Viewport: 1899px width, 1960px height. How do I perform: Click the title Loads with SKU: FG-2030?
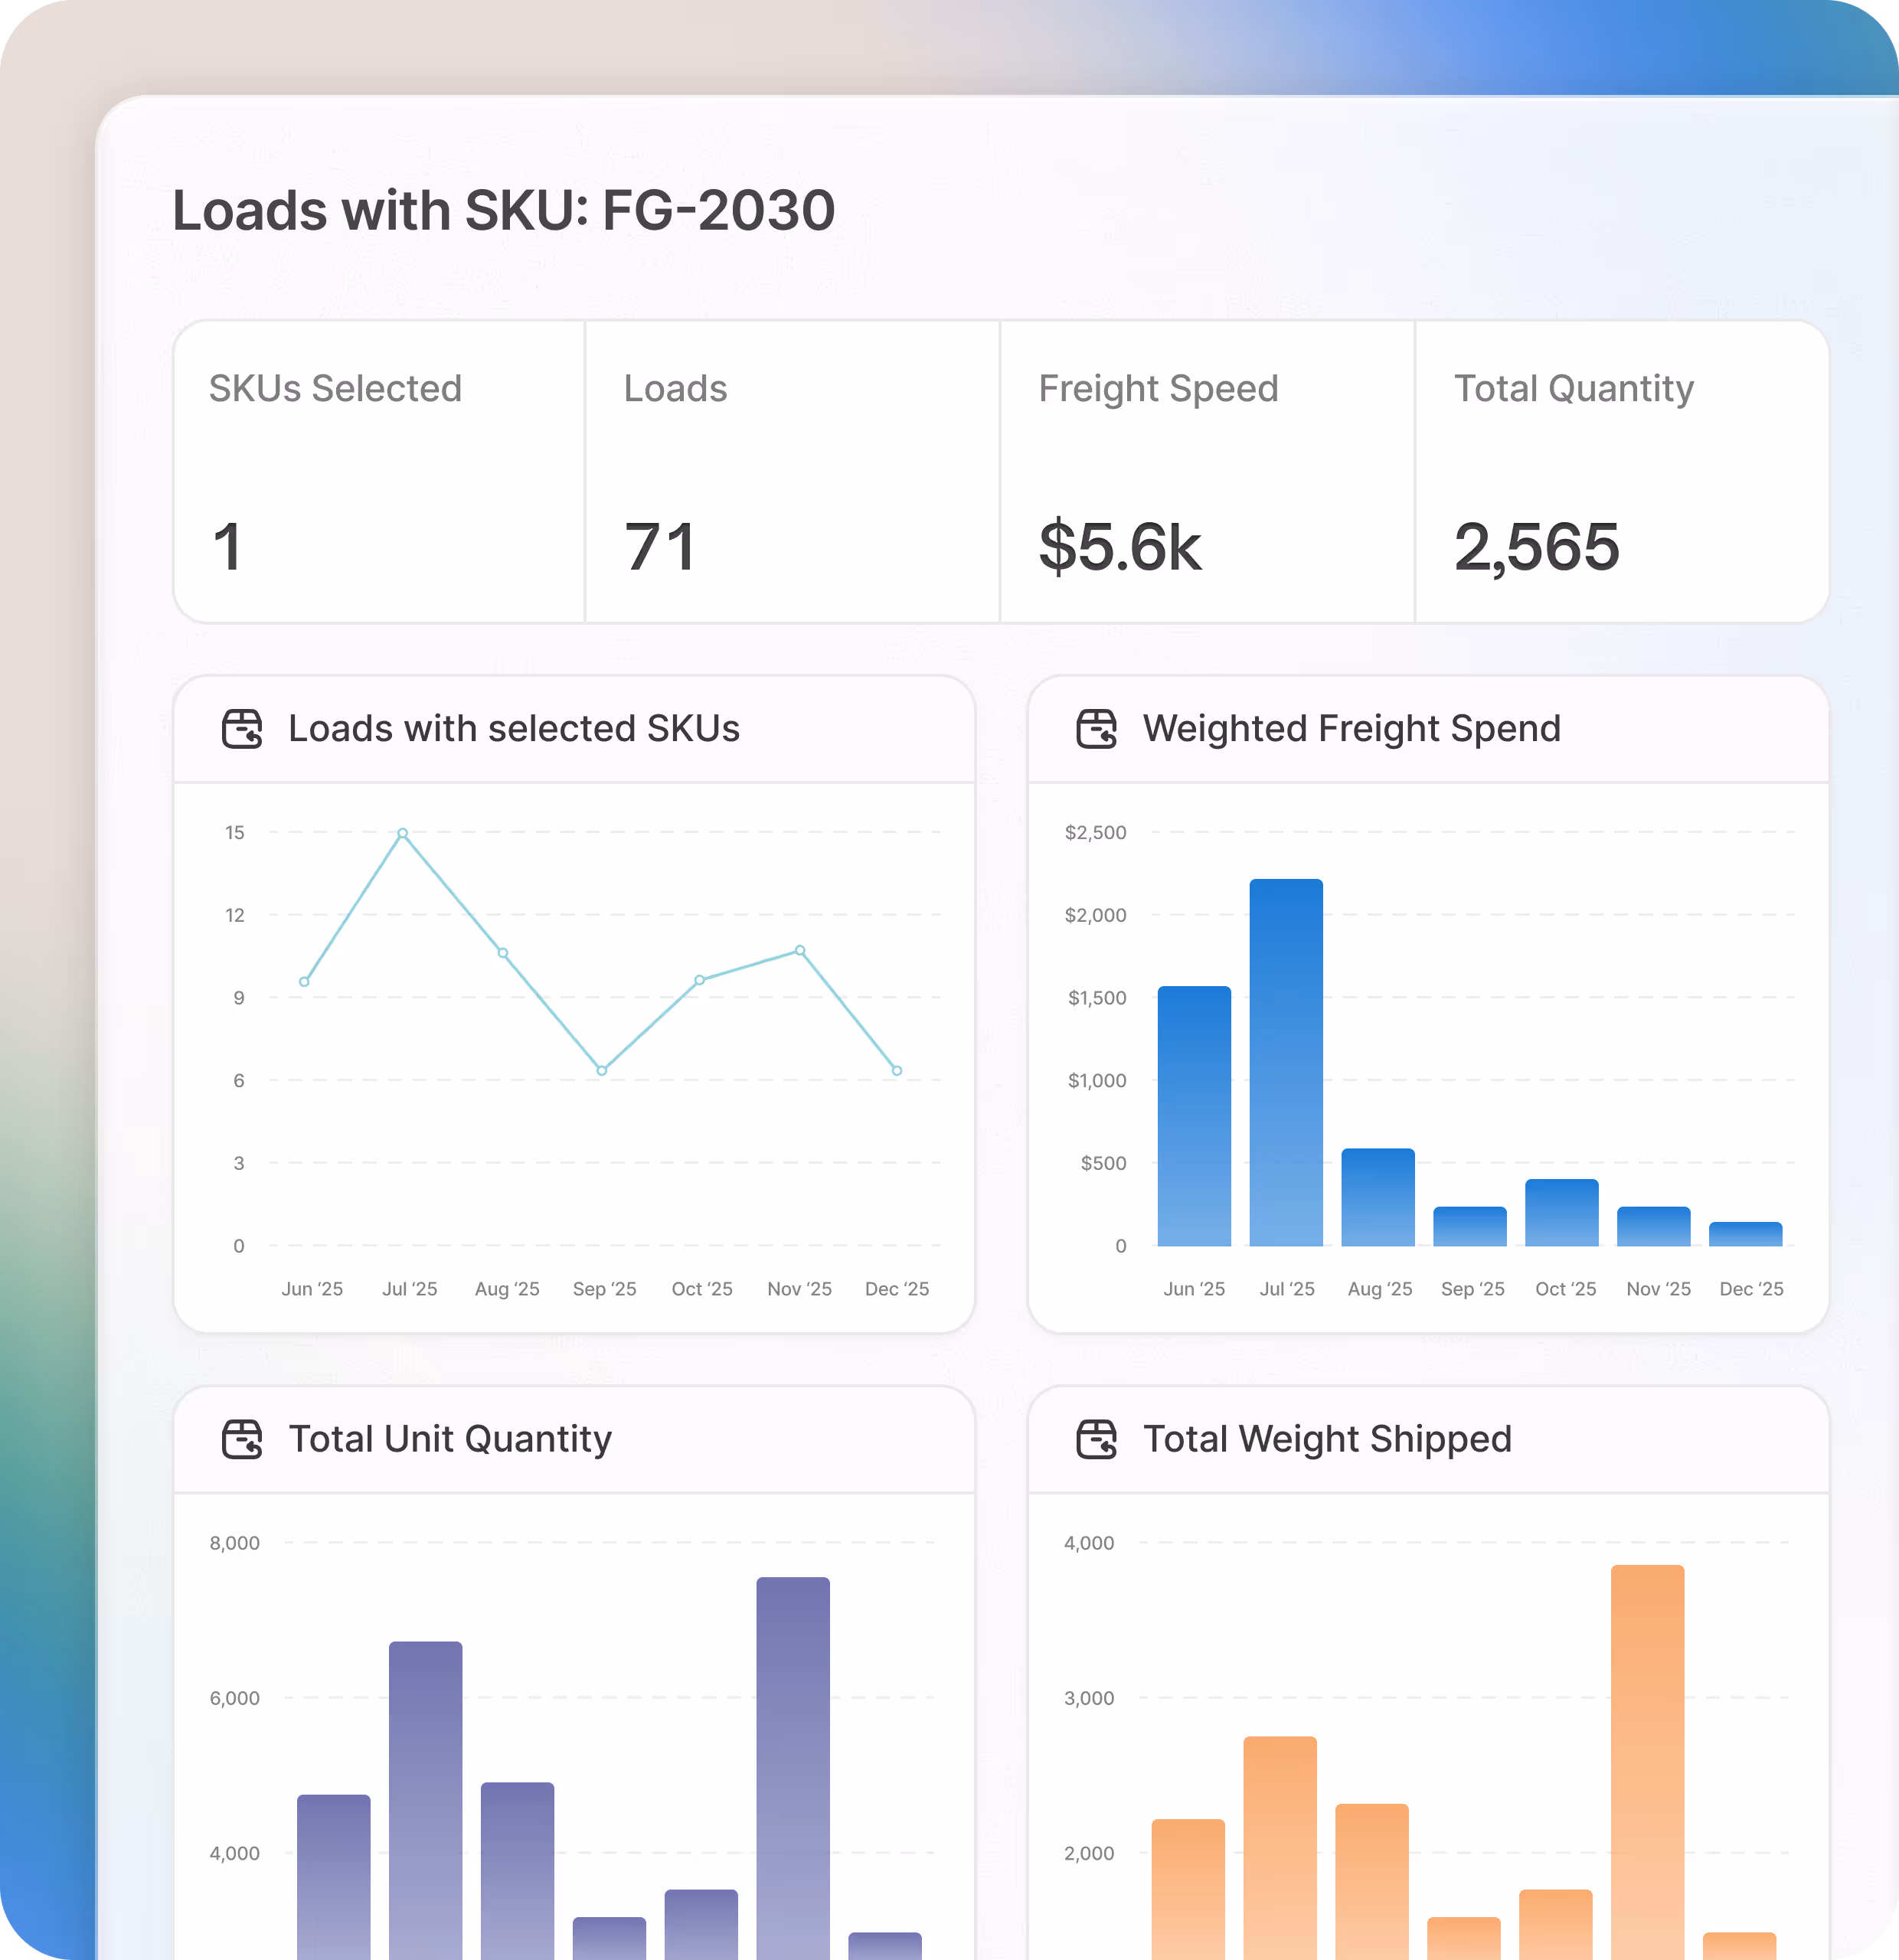coord(503,211)
